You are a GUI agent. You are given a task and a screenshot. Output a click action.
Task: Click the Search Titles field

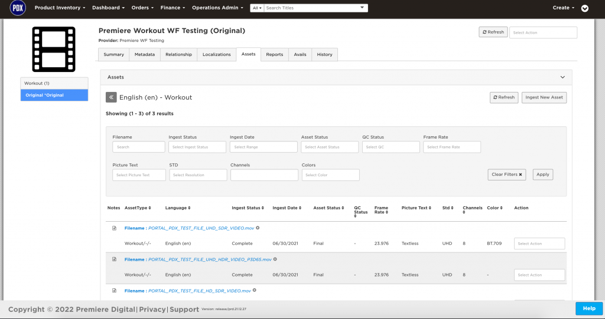coord(315,8)
